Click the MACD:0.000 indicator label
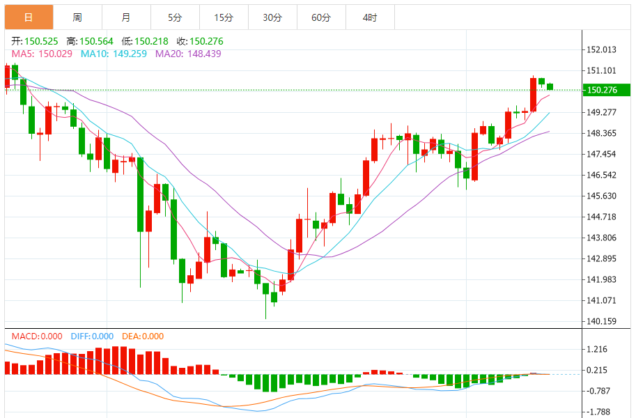 37,336
